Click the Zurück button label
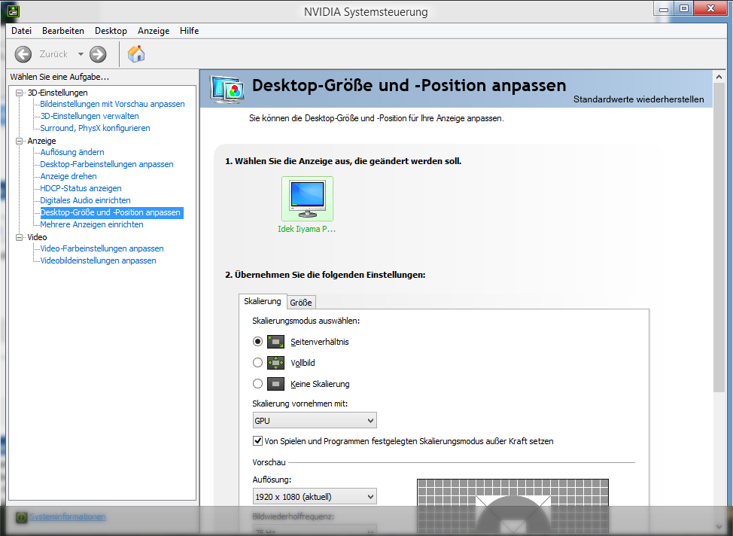Image resolution: width=733 pixels, height=536 pixels. (53, 54)
